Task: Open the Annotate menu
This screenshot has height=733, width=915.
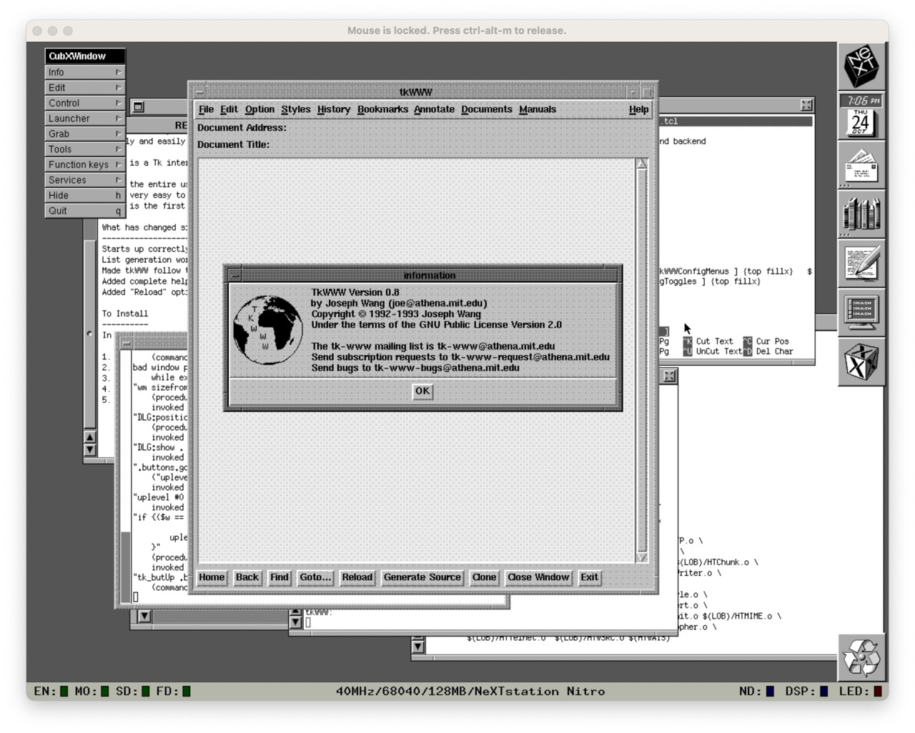Action: click(434, 109)
